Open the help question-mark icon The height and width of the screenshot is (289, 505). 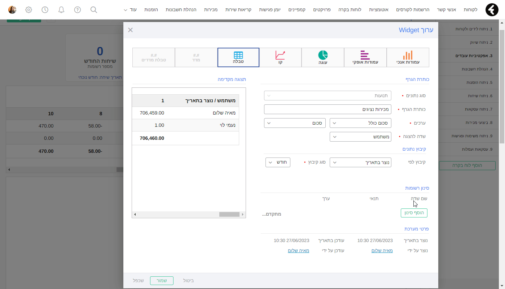[78, 10]
